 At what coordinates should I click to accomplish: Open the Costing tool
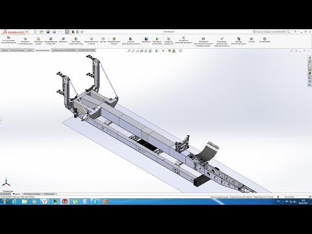coord(252,40)
